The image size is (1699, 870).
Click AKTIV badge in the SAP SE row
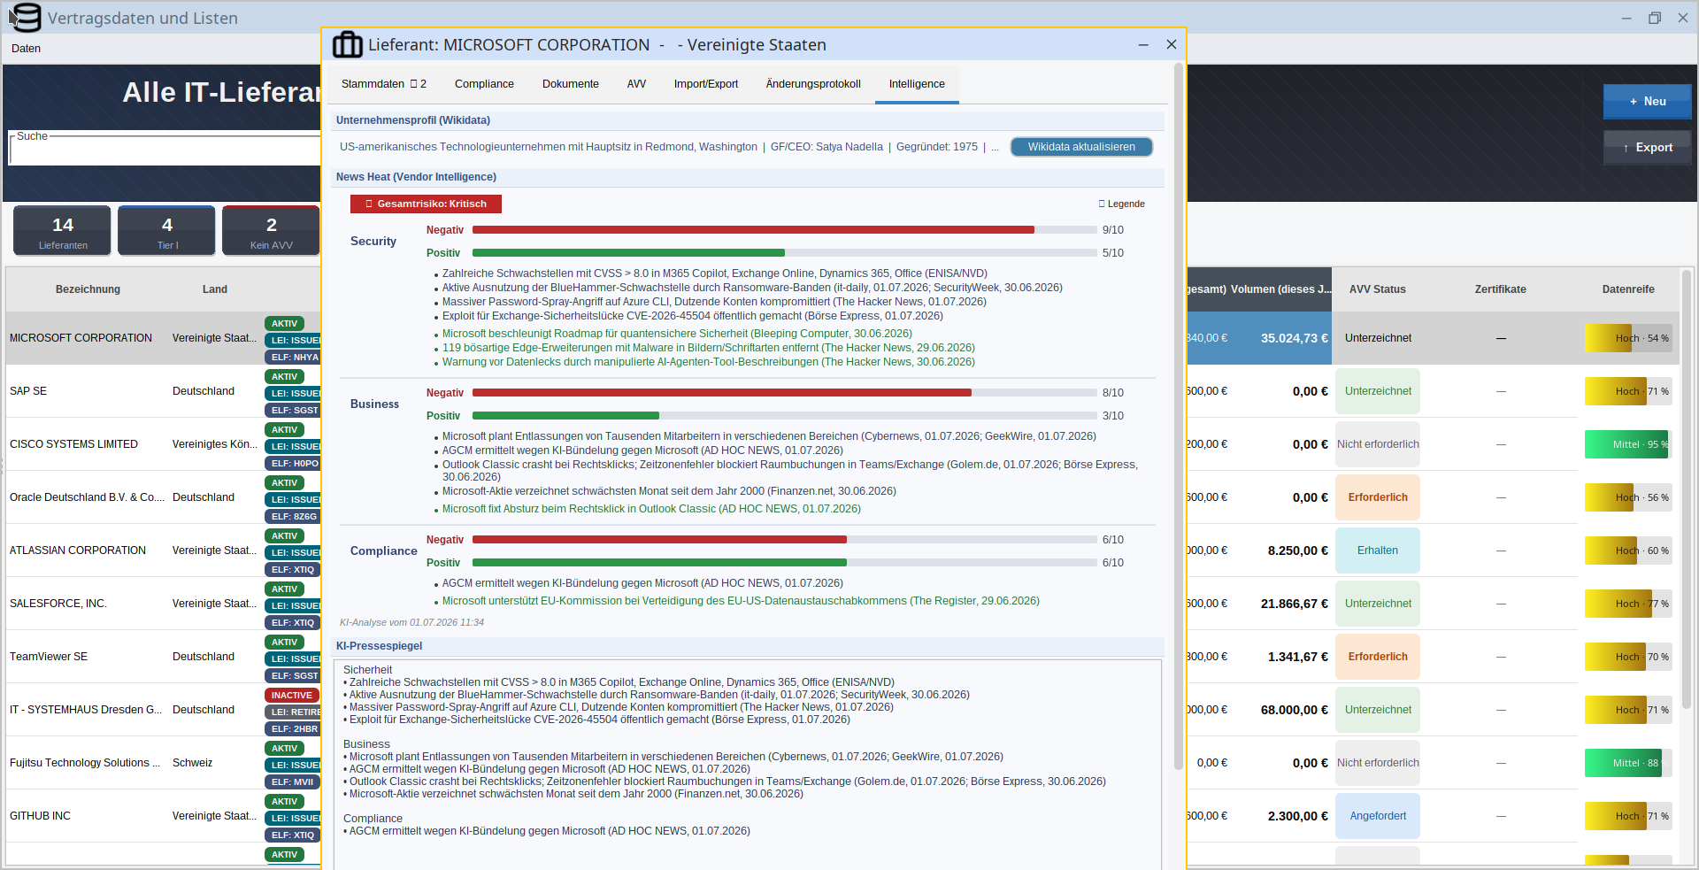[x=284, y=377]
